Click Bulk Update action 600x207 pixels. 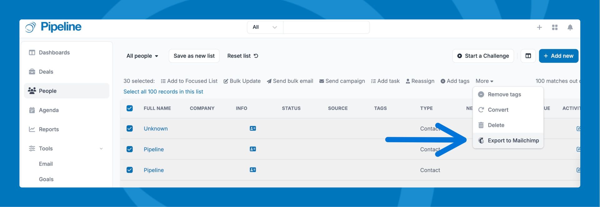click(242, 81)
